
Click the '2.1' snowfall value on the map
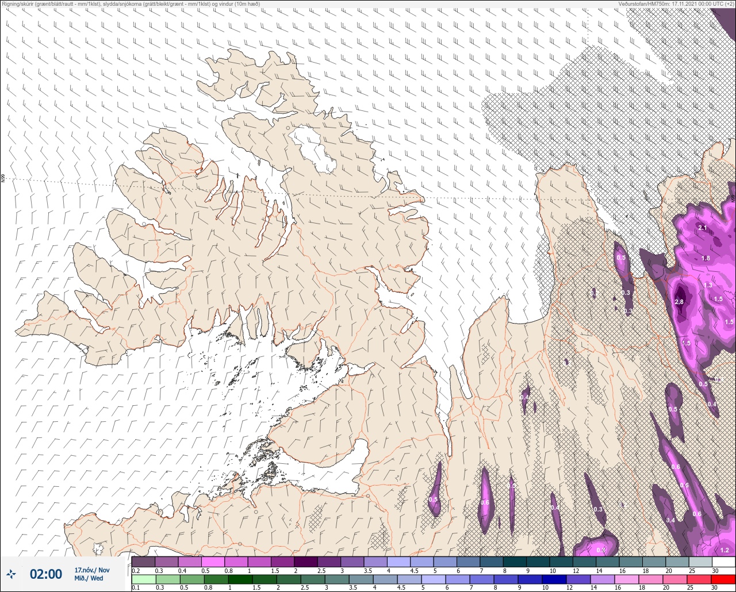702,228
